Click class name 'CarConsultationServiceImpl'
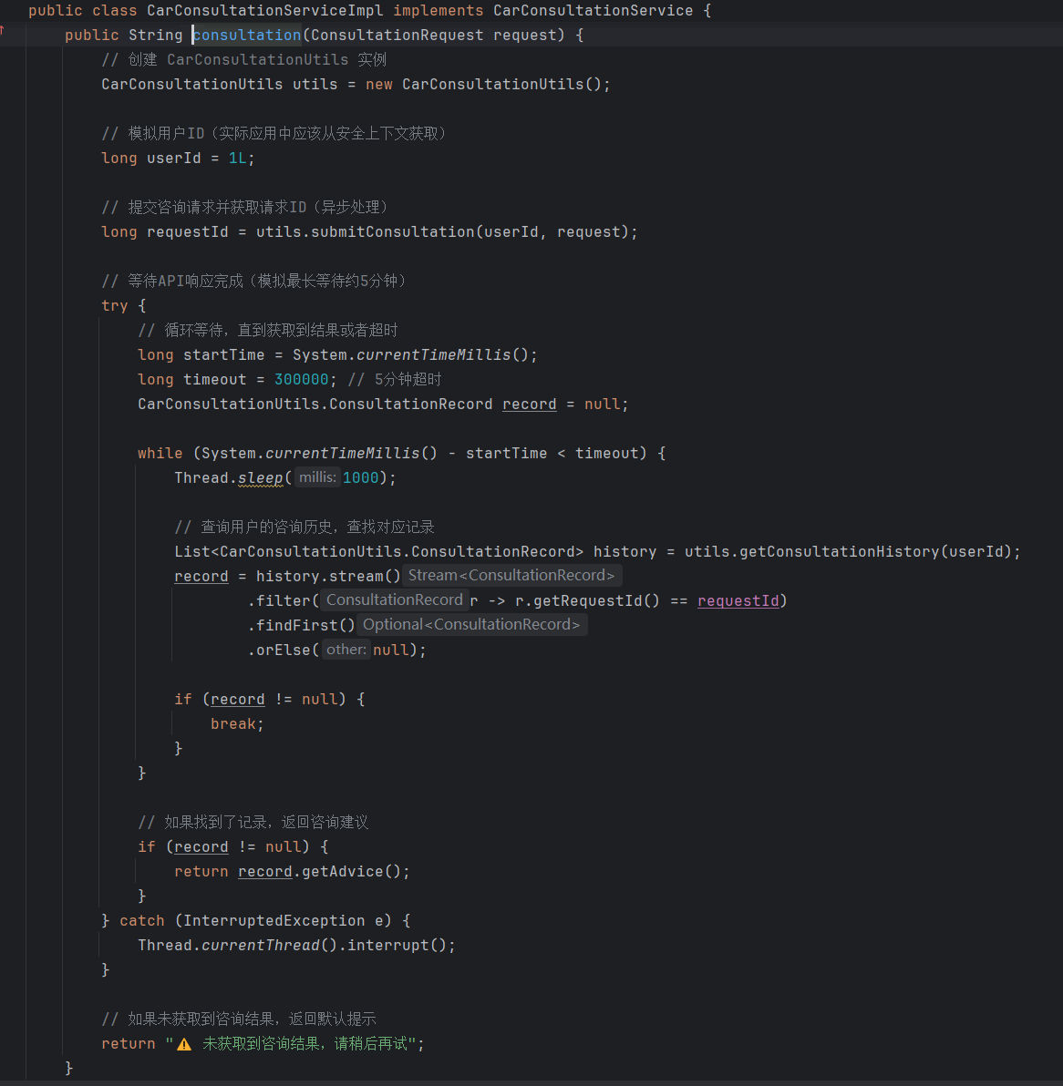Image resolution: width=1063 pixels, height=1086 pixels. coord(264,10)
